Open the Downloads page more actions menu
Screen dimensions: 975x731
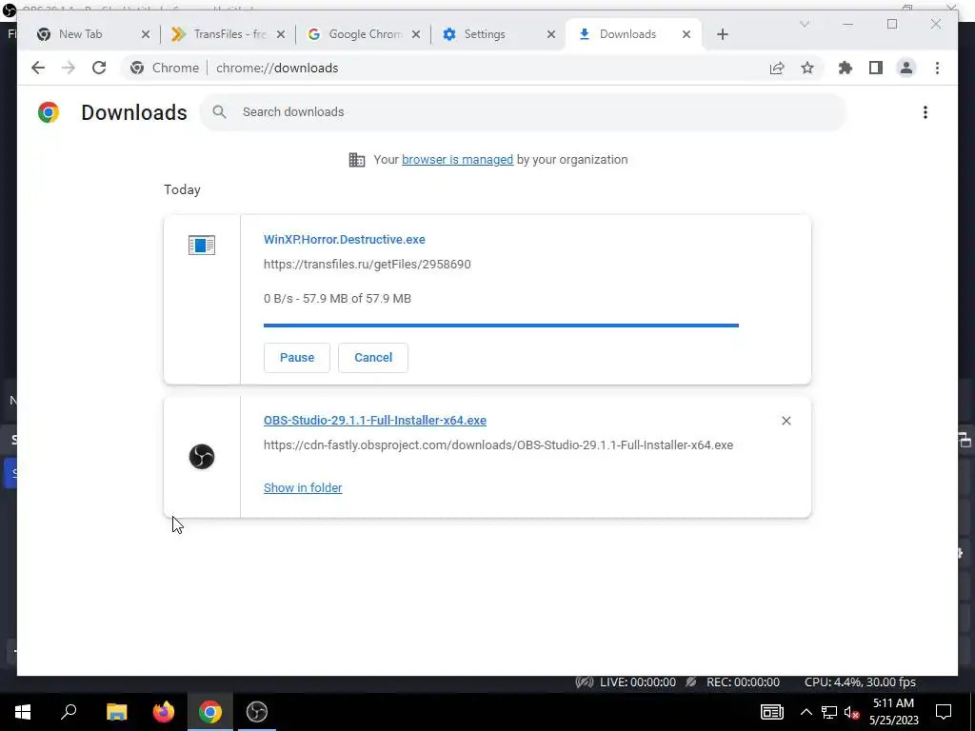point(925,112)
